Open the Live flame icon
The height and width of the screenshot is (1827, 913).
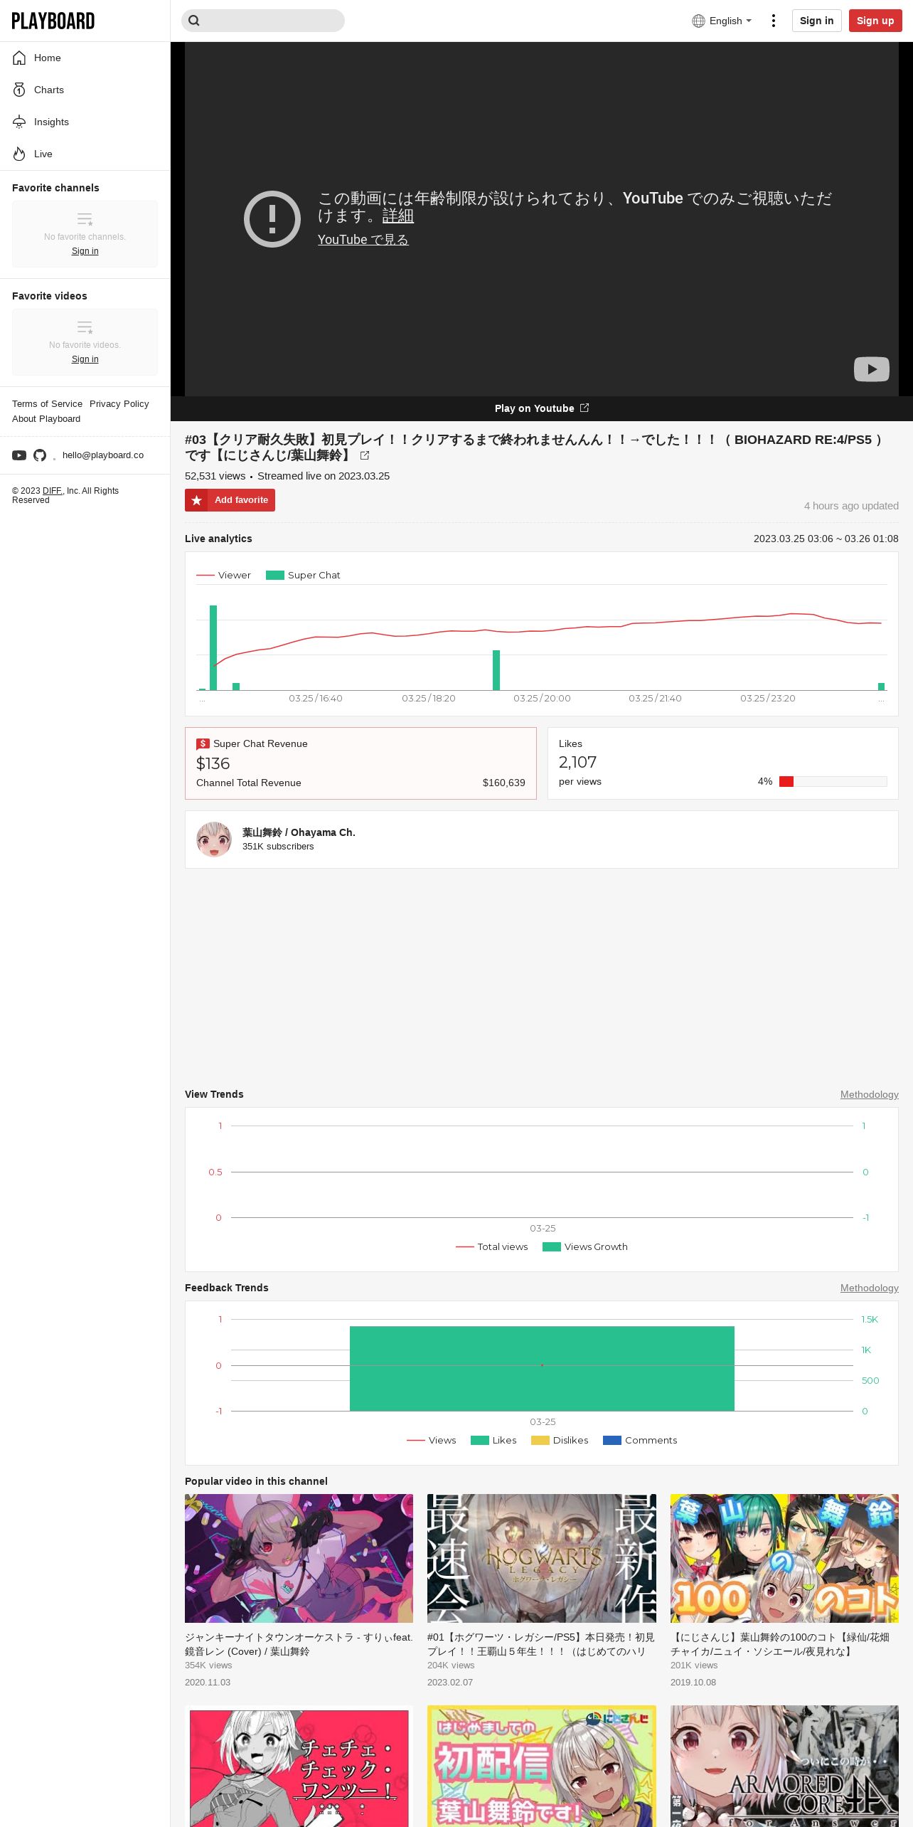pos(19,154)
